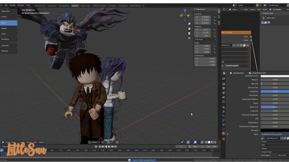Toggle viewport overlays button
289x162 pixels.
(195, 142)
